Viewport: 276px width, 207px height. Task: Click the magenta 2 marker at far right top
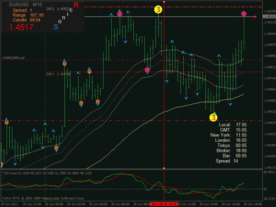click(x=244, y=14)
